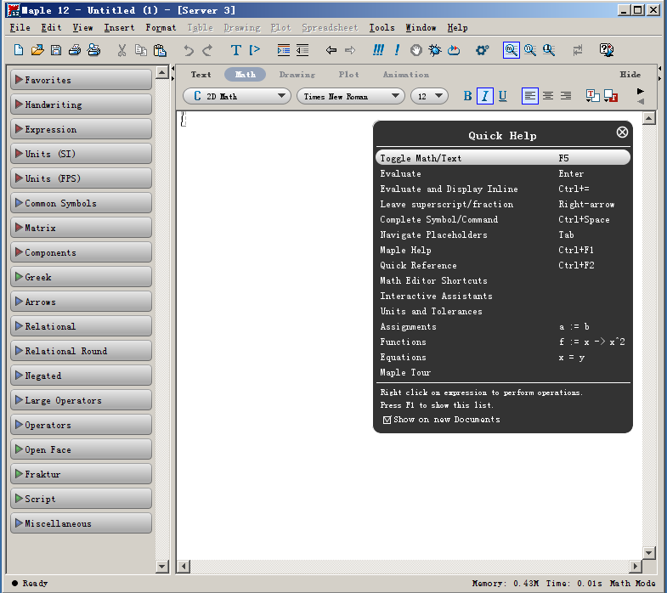
Task: Center align text
Action: coord(548,96)
